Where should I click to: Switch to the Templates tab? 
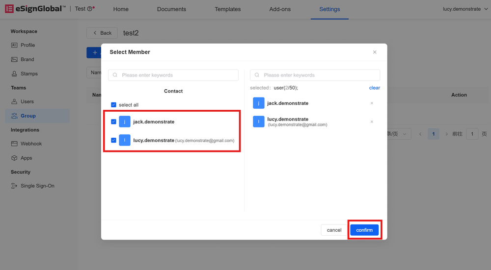[x=227, y=9]
